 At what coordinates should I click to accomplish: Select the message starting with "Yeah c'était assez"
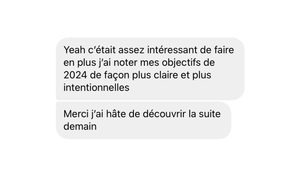click(x=150, y=69)
